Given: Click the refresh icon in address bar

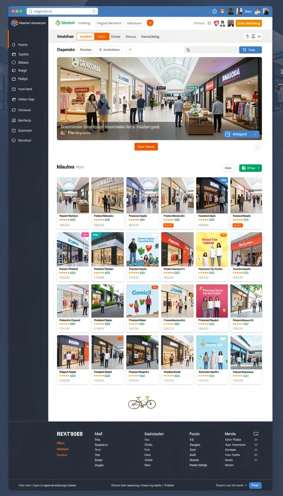Looking at the screenshot, I should pos(94,11).
